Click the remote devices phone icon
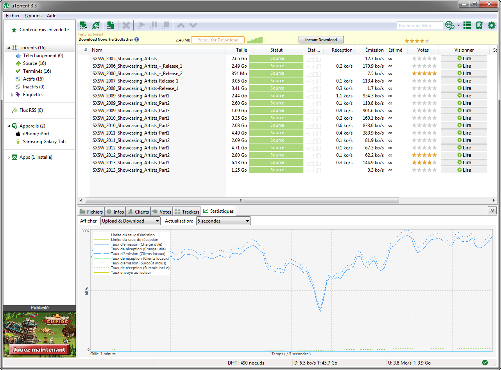Screen dimensions: 501x370 click(480, 25)
